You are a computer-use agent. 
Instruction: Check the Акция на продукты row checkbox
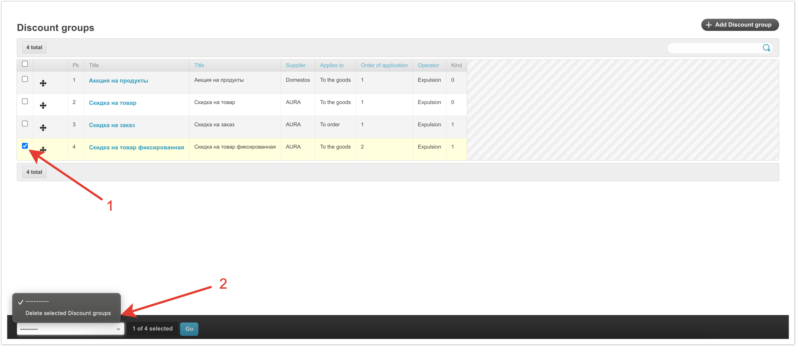point(25,79)
